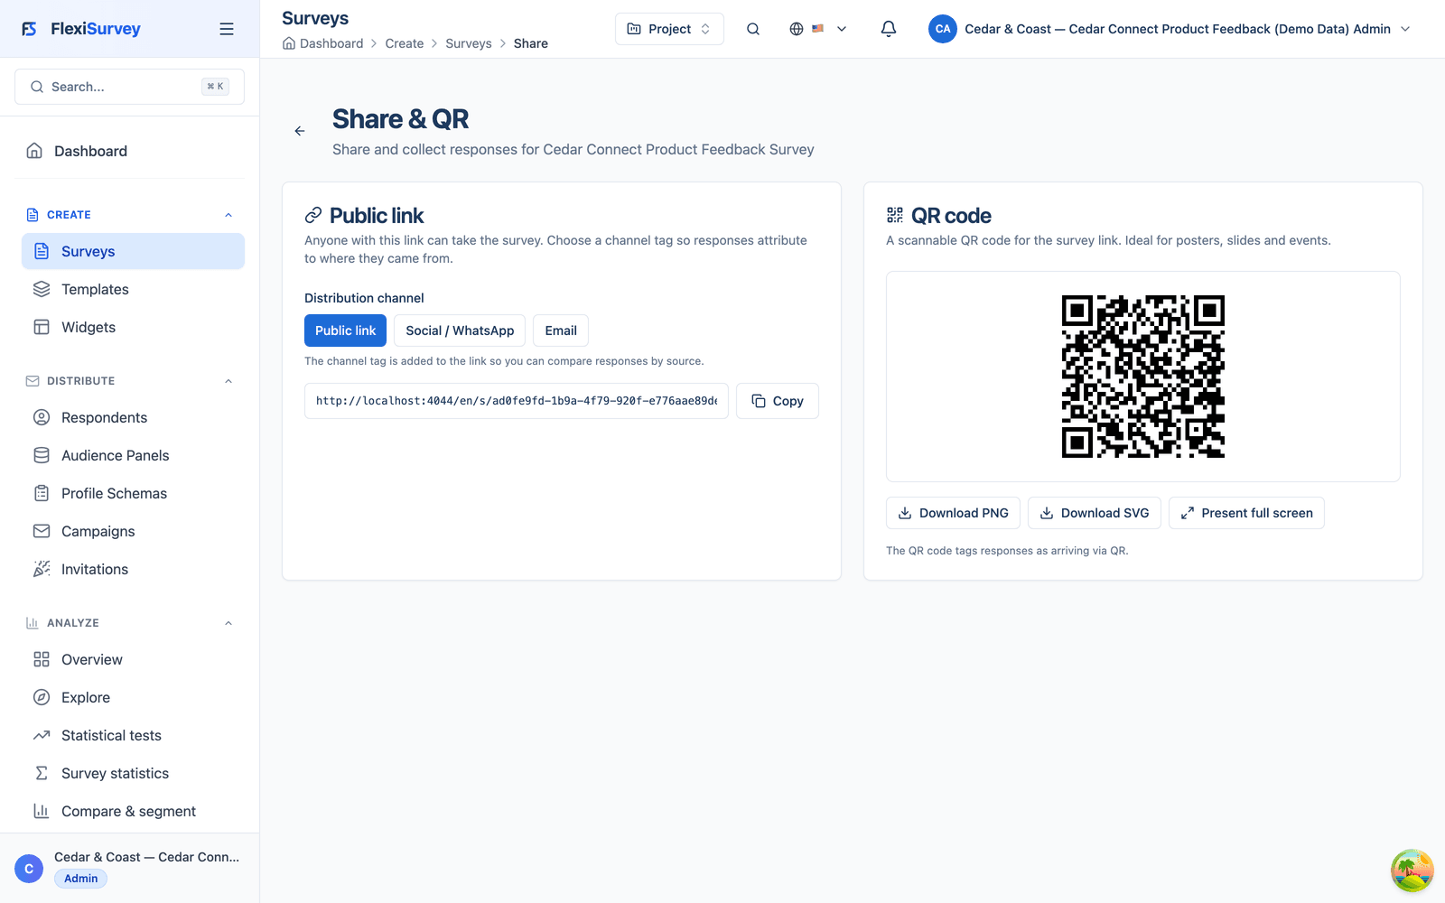Open Respondents page

tap(134, 417)
